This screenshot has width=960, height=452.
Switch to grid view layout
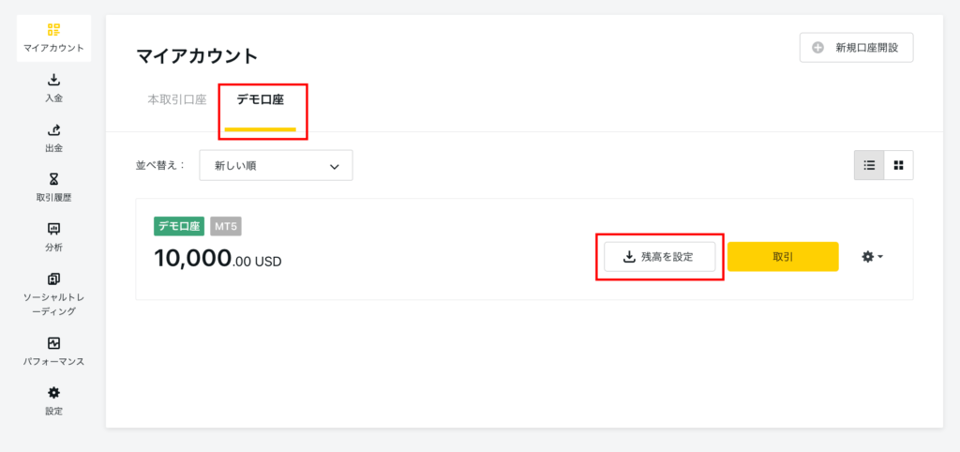coord(899,165)
